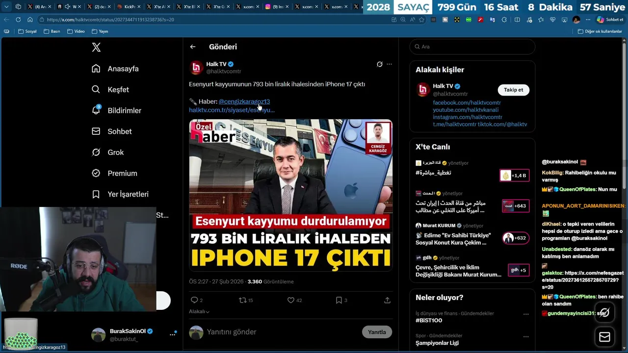Screen dimensions: 628x353
Task: Open Al Hadath live +643 badge
Action: (x=515, y=206)
